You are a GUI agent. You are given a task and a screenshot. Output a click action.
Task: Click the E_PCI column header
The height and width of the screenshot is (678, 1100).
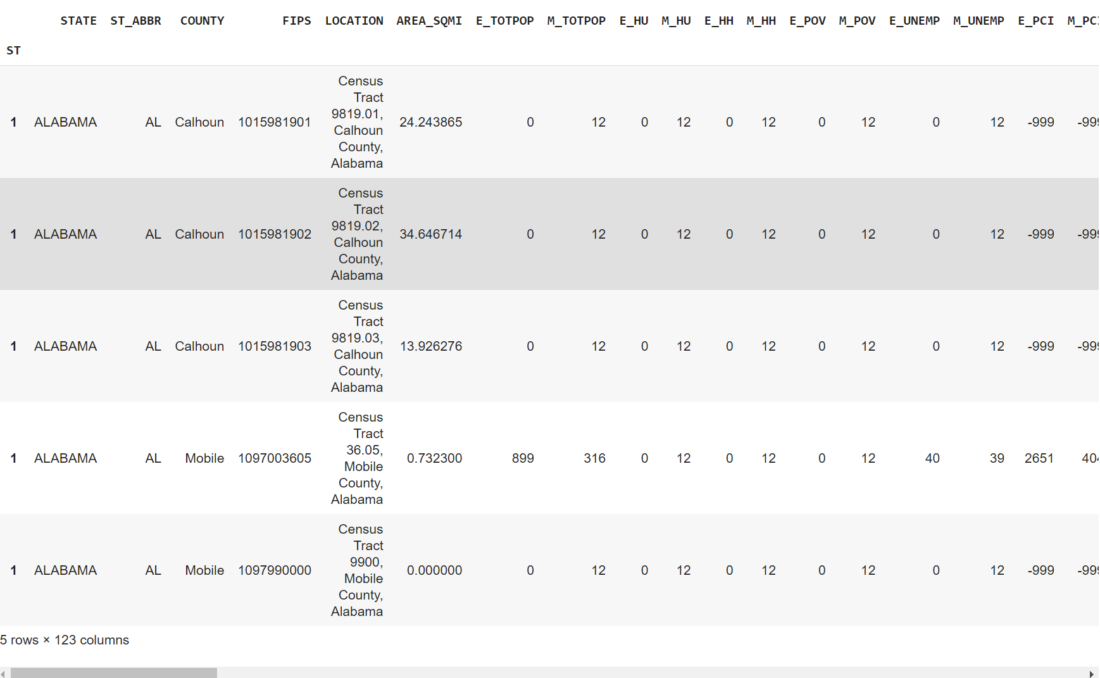(x=1035, y=20)
